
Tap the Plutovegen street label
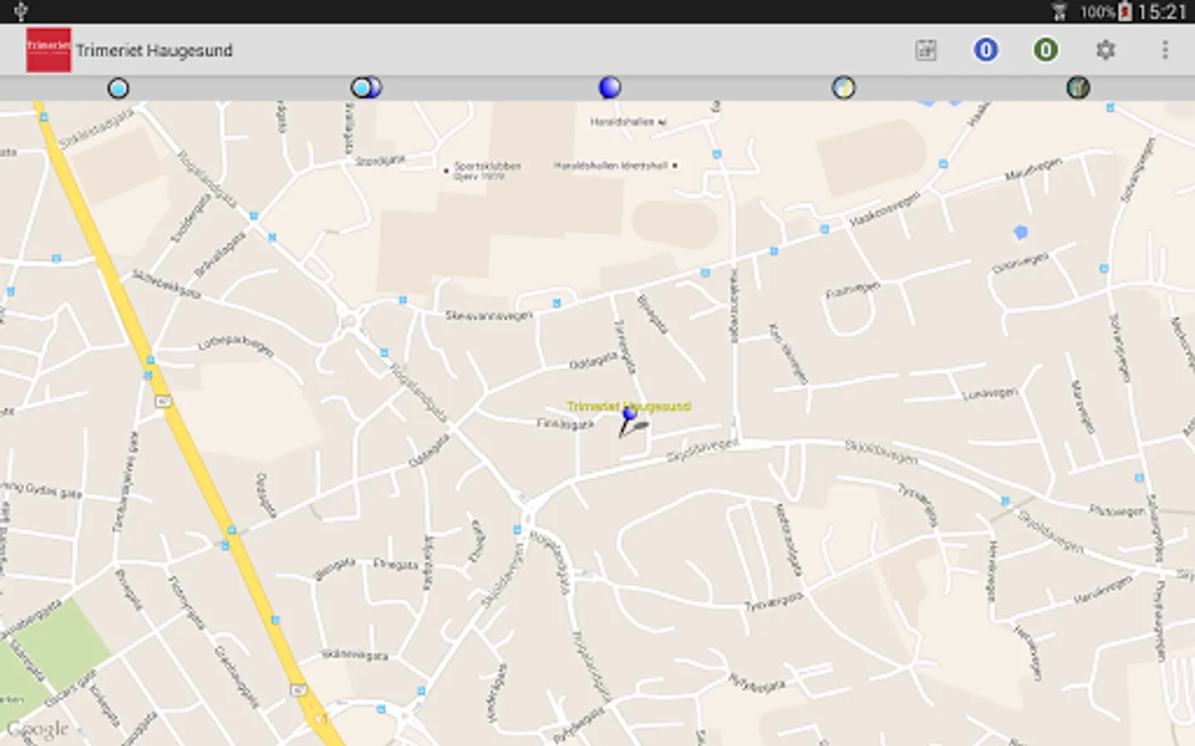(x=1116, y=511)
